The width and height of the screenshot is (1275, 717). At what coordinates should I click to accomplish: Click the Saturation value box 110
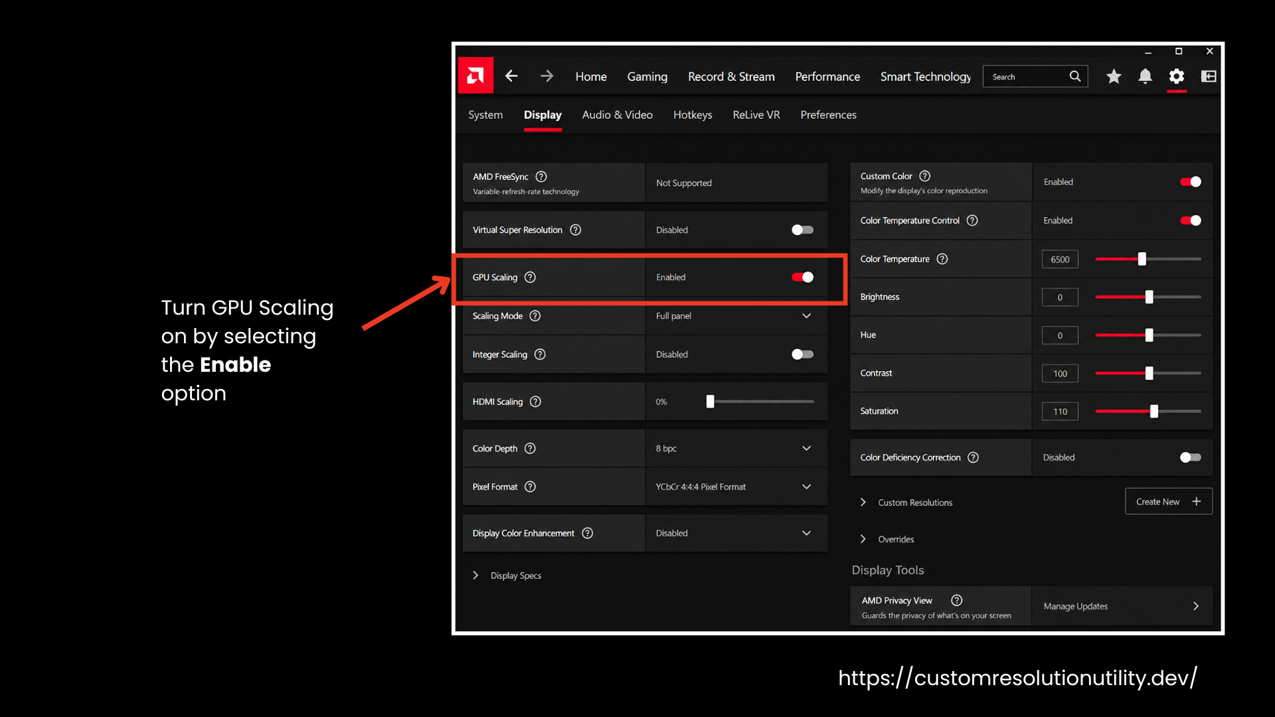[x=1060, y=412]
